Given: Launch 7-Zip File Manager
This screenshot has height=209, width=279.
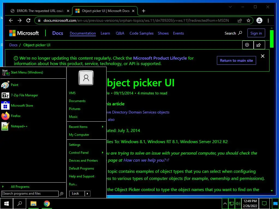Looking at the screenshot, I should 33,95.
